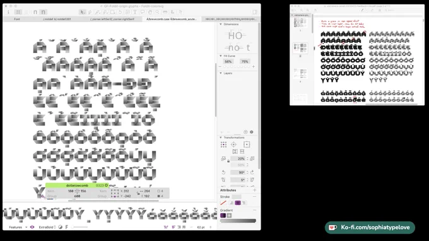Remove the Stroke attribute
The height and width of the screenshot is (241, 429).
(254, 197)
